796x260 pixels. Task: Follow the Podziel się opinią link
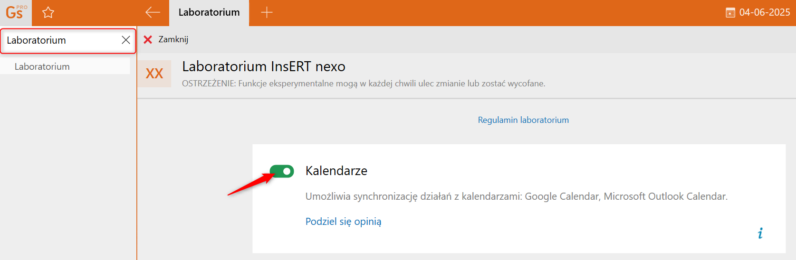(x=343, y=222)
